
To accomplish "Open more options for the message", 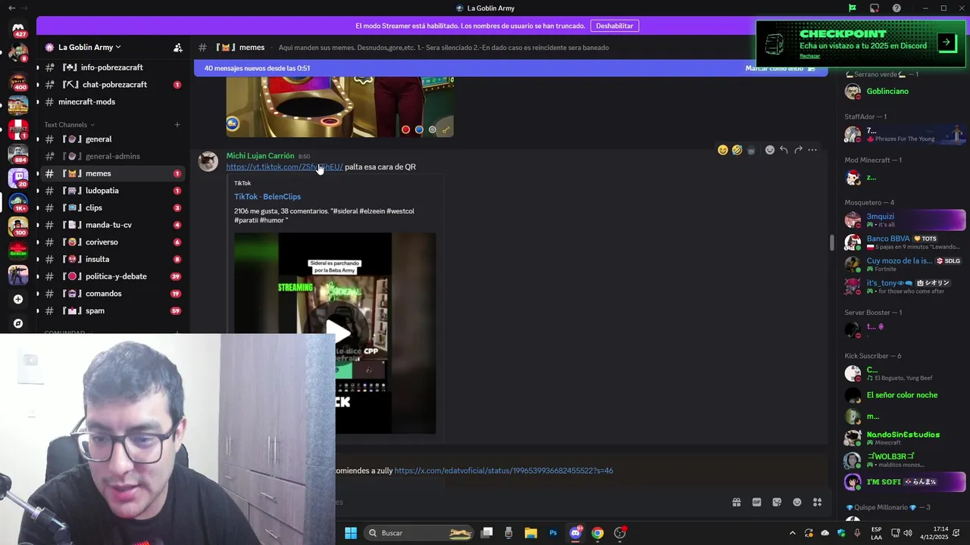I will [x=812, y=150].
